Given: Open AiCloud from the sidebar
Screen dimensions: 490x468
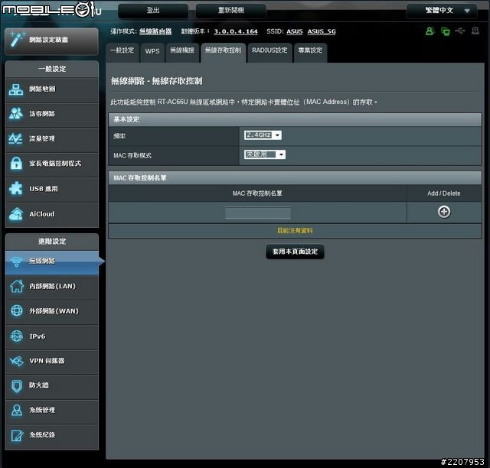Looking at the screenshot, I should pyautogui.click(x=51, y=214).
